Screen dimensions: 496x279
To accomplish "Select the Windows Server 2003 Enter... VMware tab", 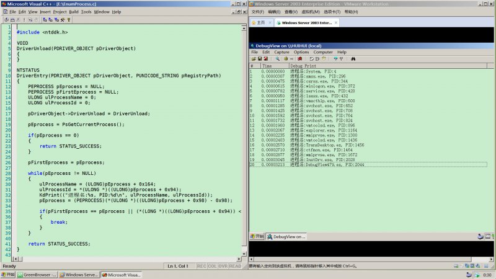I will point(306,23).
